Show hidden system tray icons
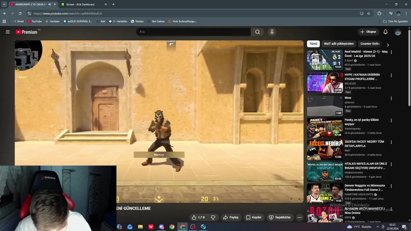The width and height of the screenshot is (411, 231). click(x=378, y=227)
